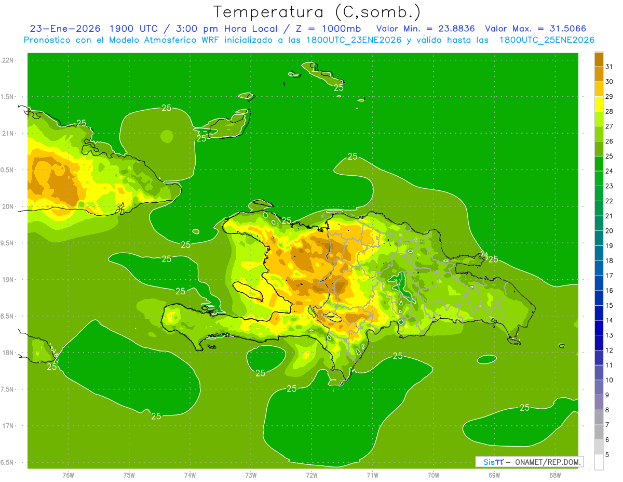This screenshot has width=623, height=482.
Task: Click the colorbar label "16"
Action: (609, 291)
